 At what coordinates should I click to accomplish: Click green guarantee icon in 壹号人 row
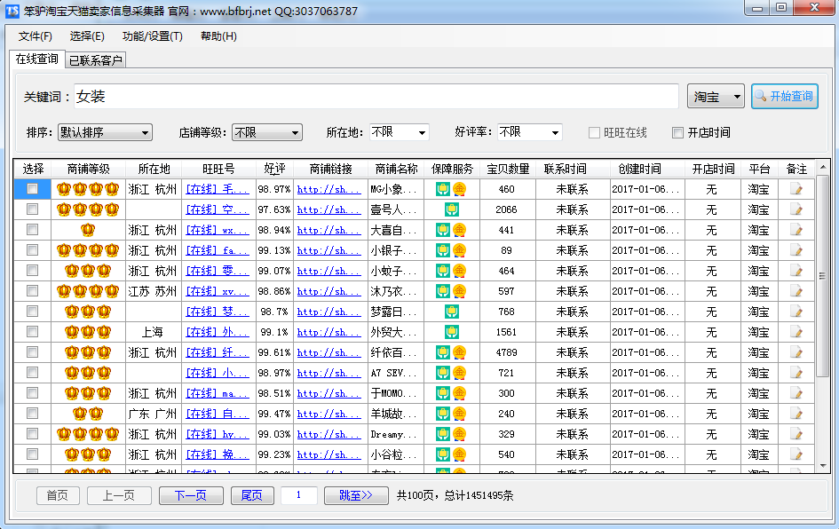tap(452, 209)
